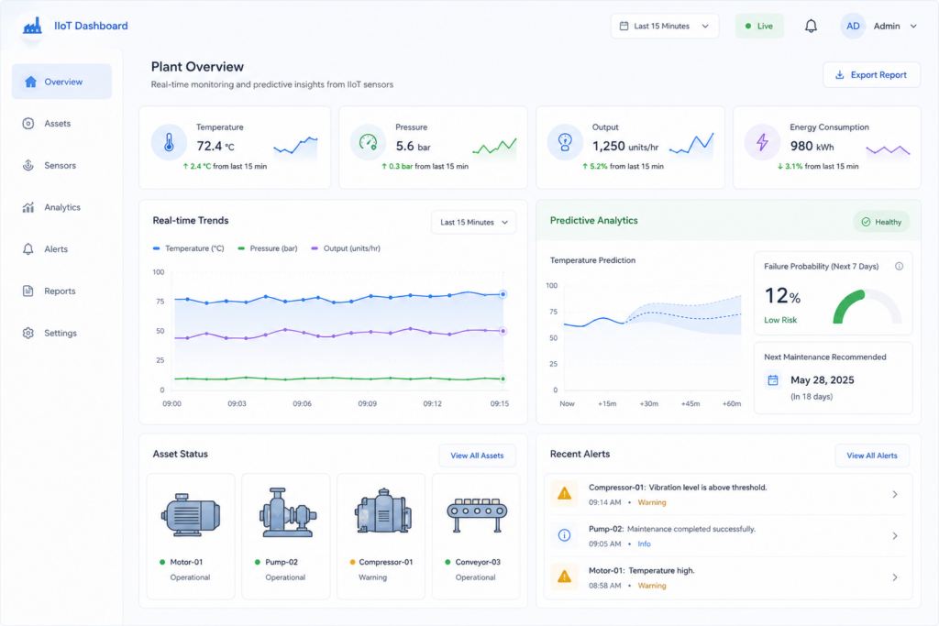939x626 pixels.
Task: Click the AD user avatar
Action: (x=853, y=26)
